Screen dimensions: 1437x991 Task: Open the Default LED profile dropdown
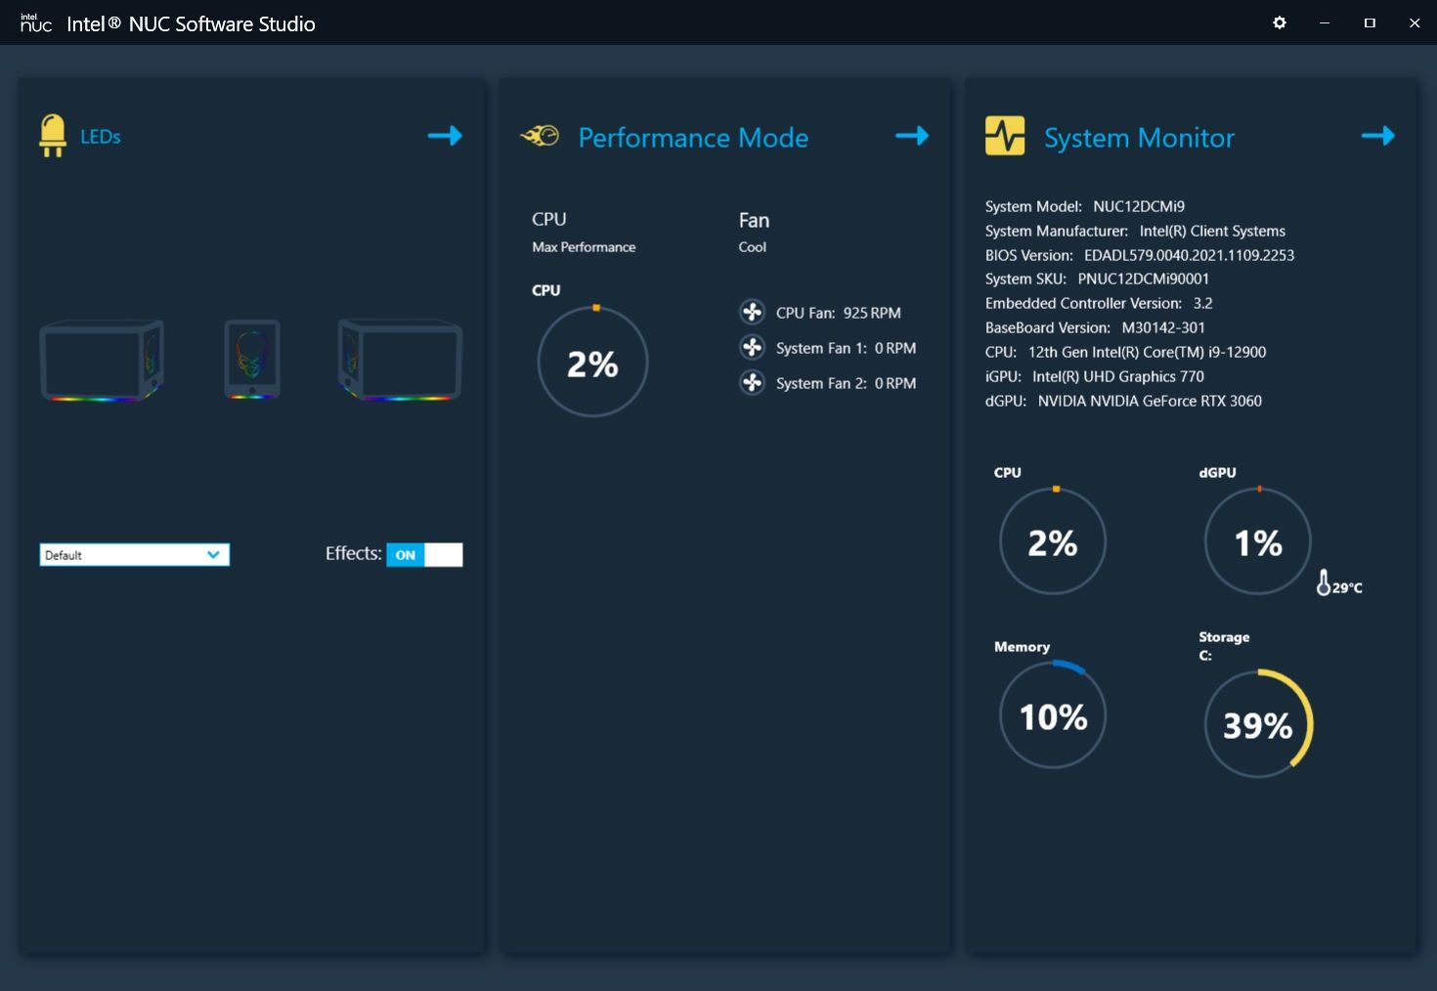pos(135,555)
